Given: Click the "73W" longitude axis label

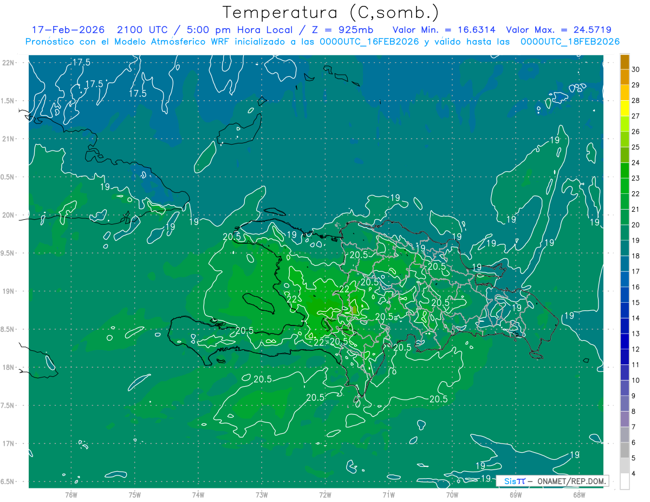Looking at the screenshot, I should (x=262, y=494).
